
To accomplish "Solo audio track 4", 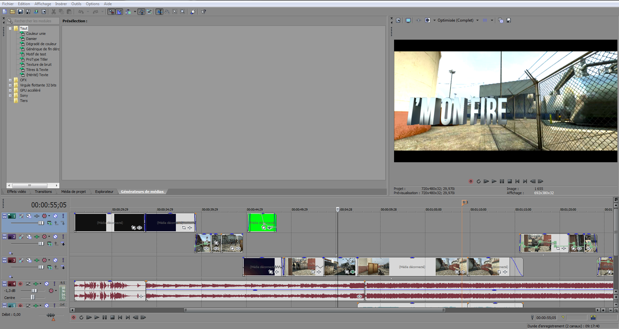I will (54, 284).
